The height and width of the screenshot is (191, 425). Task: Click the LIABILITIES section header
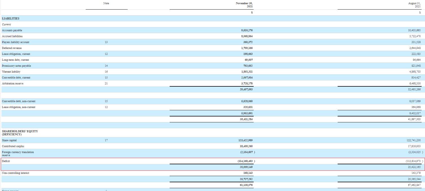[10, 19]
